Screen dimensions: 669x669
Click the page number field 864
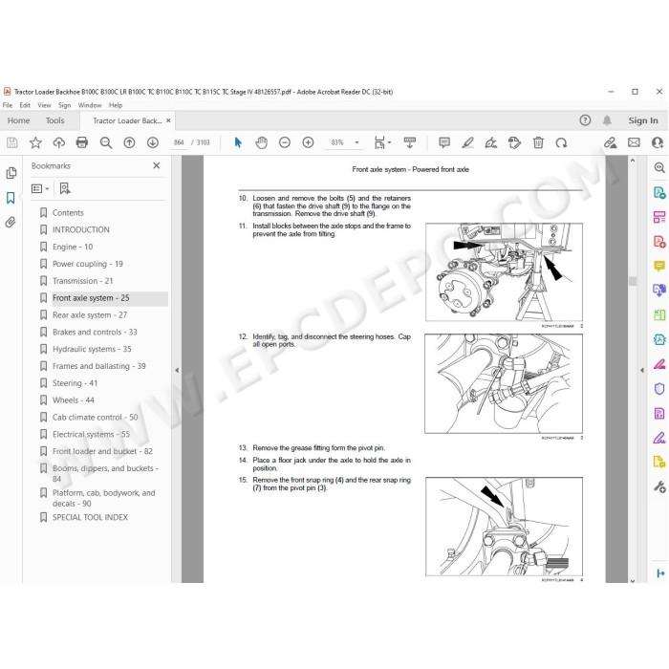[x=179, y=142]
